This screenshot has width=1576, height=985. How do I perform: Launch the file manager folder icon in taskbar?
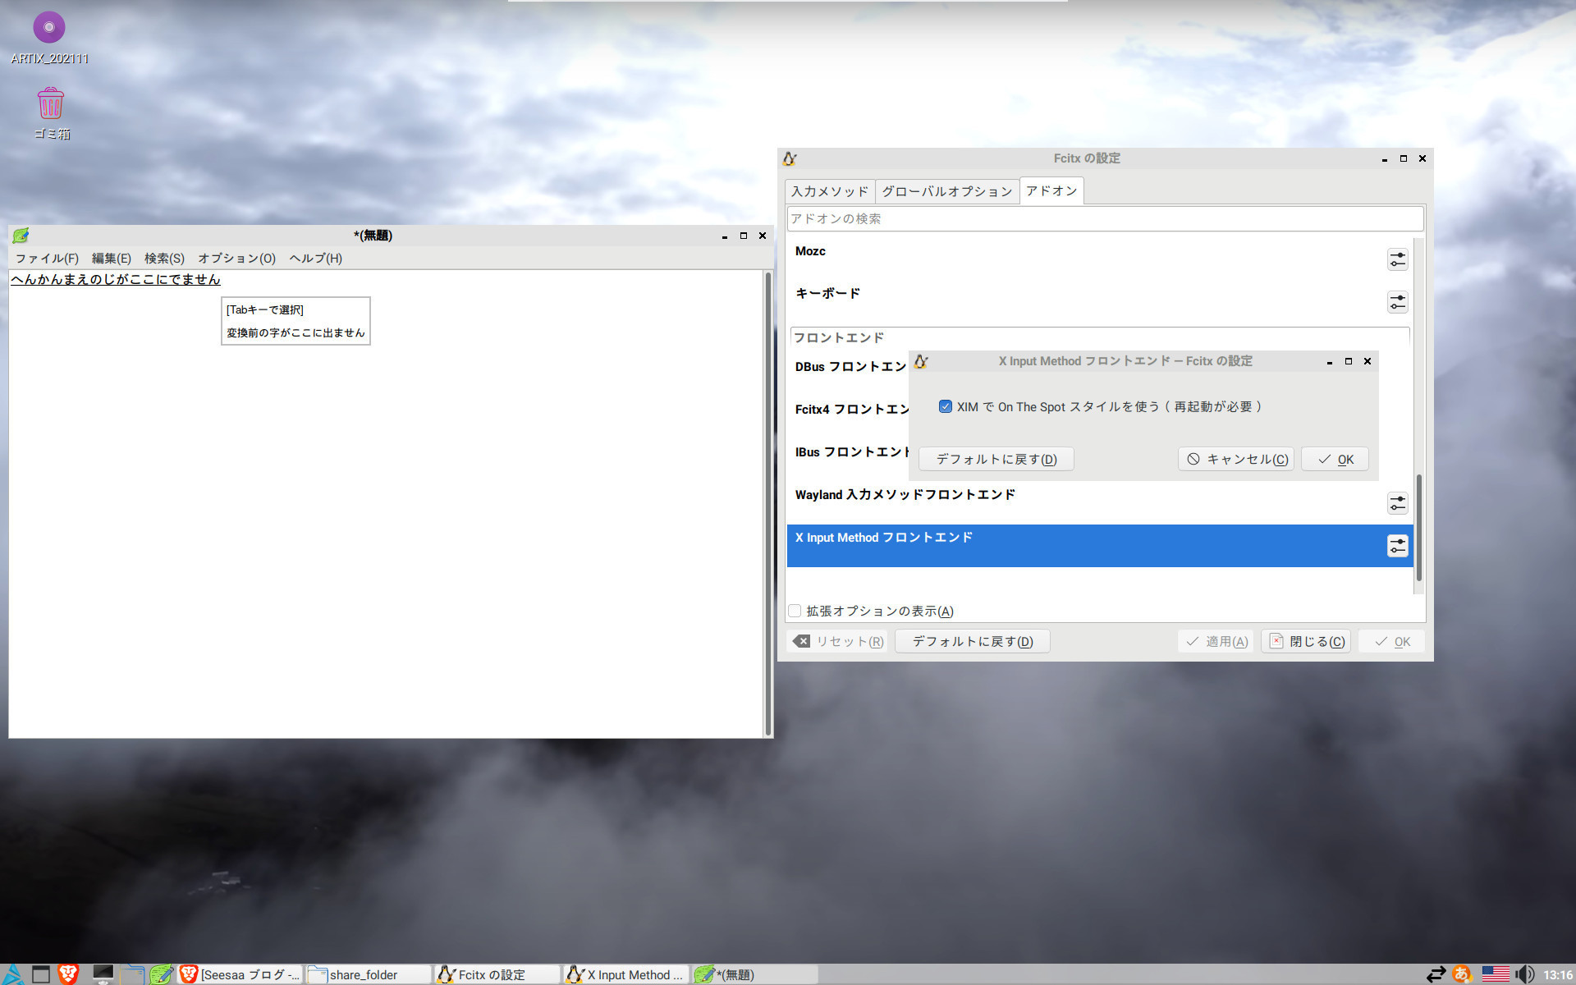pyautogui.click(x=132, y=974)
